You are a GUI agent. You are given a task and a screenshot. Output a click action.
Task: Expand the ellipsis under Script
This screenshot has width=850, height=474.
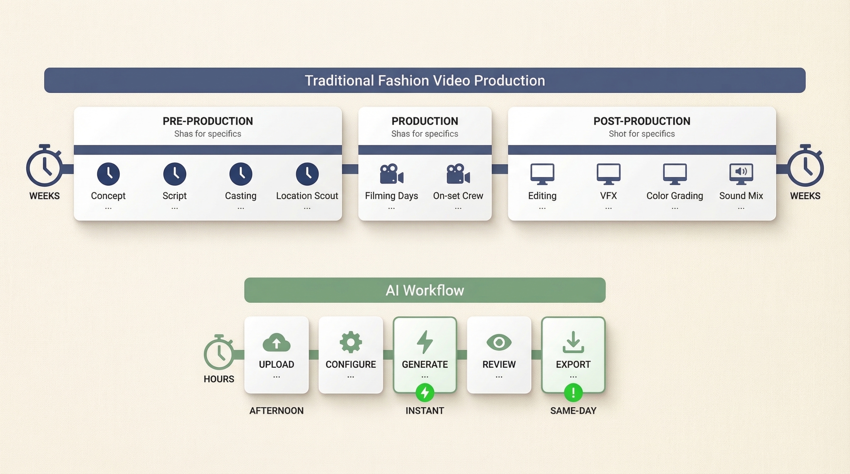tap(175, 208)
